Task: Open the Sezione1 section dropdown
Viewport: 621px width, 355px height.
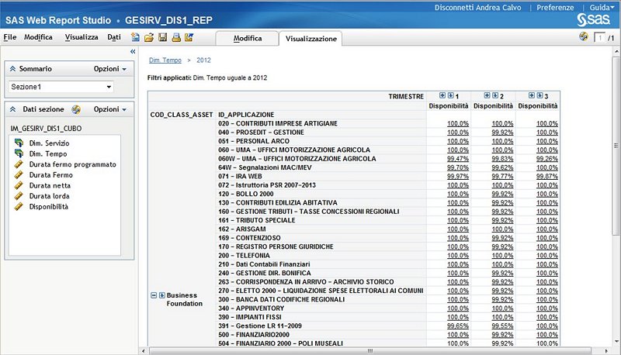Action: 61,87
